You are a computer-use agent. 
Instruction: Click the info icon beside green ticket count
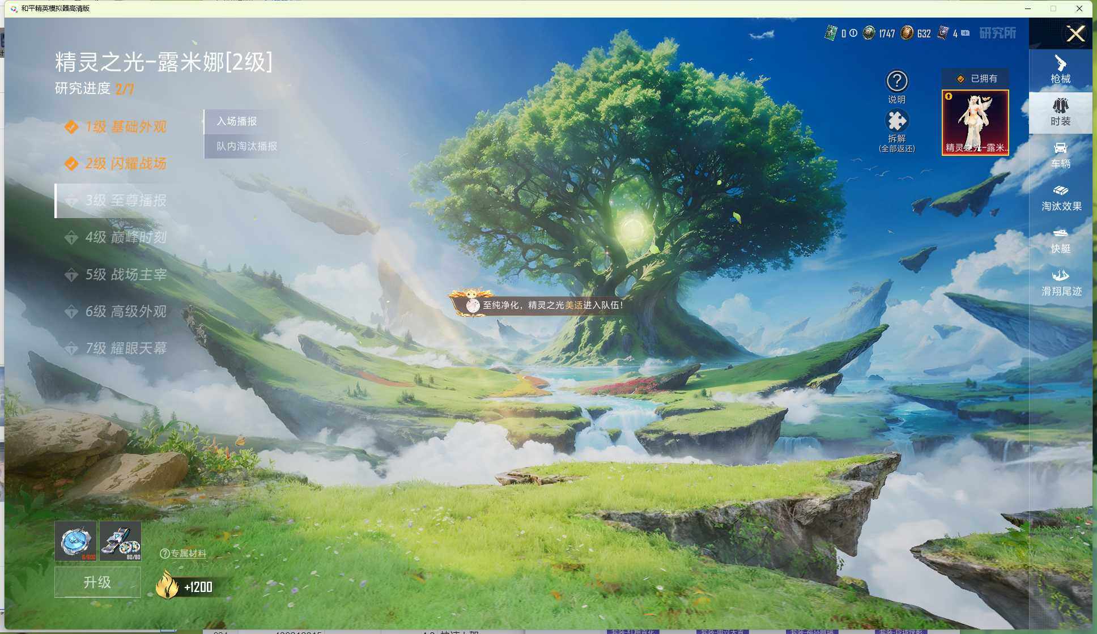coord(853,33)
